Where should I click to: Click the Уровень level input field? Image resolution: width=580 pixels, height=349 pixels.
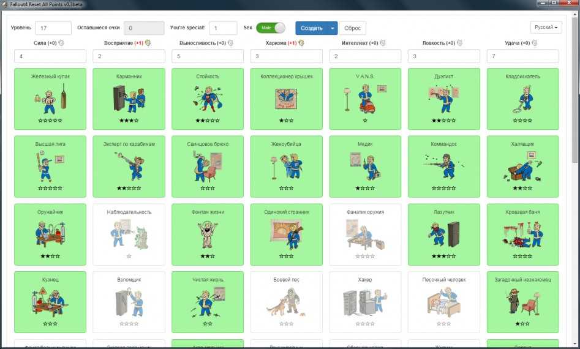pos(53,28)
